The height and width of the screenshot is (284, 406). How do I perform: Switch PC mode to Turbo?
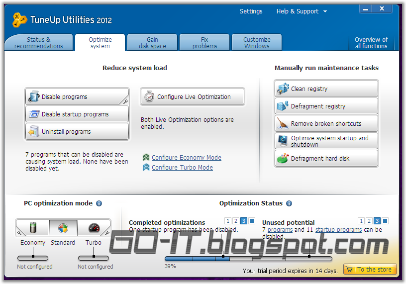94,228
